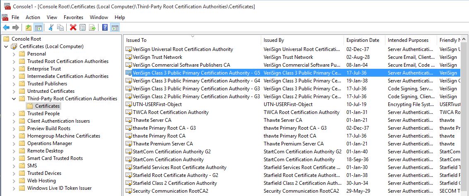This screenshot has height=196, width=469.
Task: Toggle Show/Hide Console Tree icon
Action: [x=38, y=27]
